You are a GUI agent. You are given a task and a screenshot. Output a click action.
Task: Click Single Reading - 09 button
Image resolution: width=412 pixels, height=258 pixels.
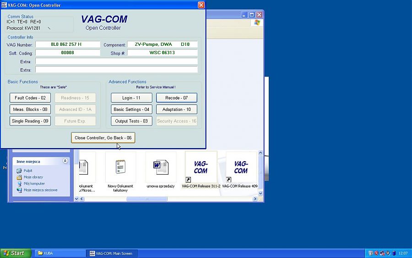tap(30, 121)
